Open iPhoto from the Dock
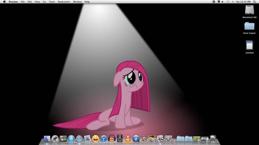The image size is (259, 145). click(x=152, y=139)
